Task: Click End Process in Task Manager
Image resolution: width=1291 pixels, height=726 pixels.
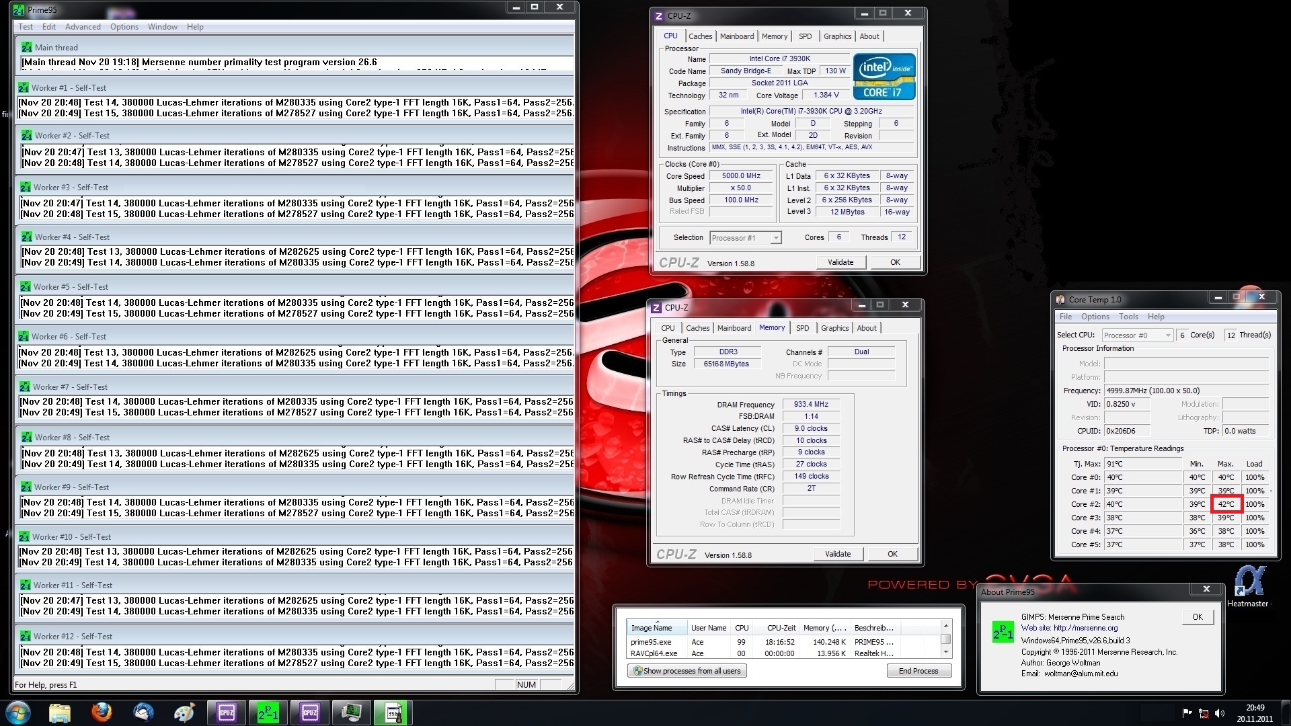Action: pos(918,671)
